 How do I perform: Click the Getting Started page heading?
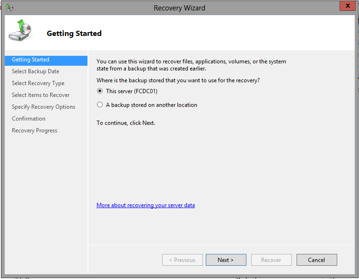[74, 34]
